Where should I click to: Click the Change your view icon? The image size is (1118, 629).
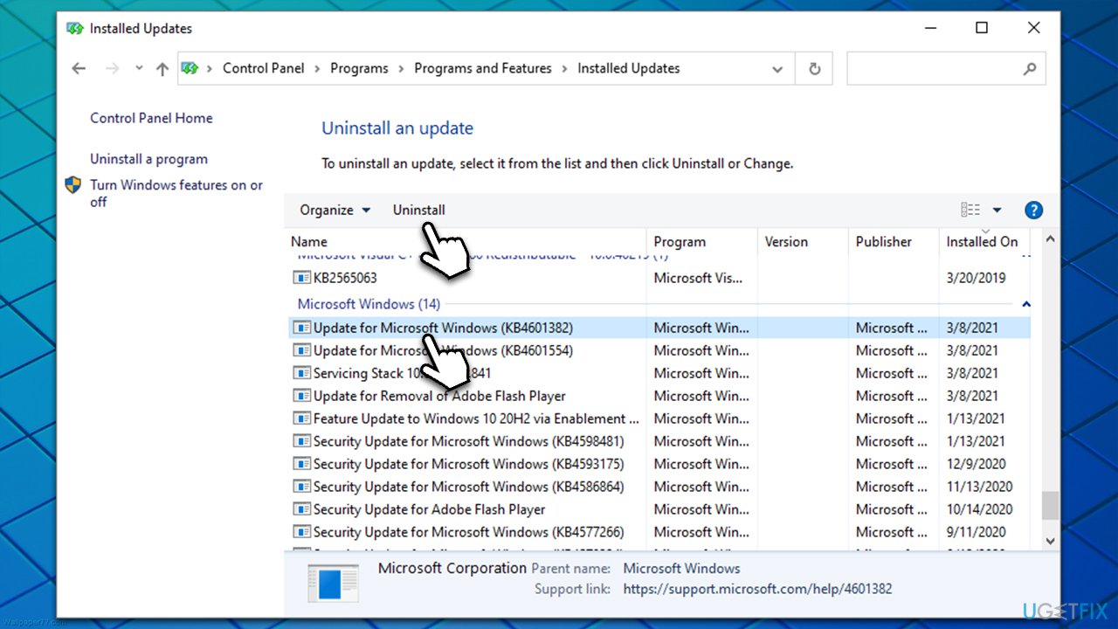pos(970,210)
